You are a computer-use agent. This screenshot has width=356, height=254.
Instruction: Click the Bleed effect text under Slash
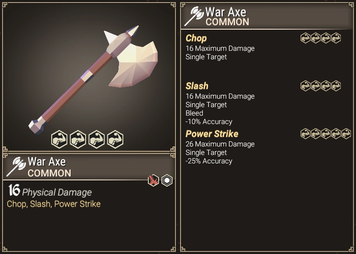tap(195, 113)
